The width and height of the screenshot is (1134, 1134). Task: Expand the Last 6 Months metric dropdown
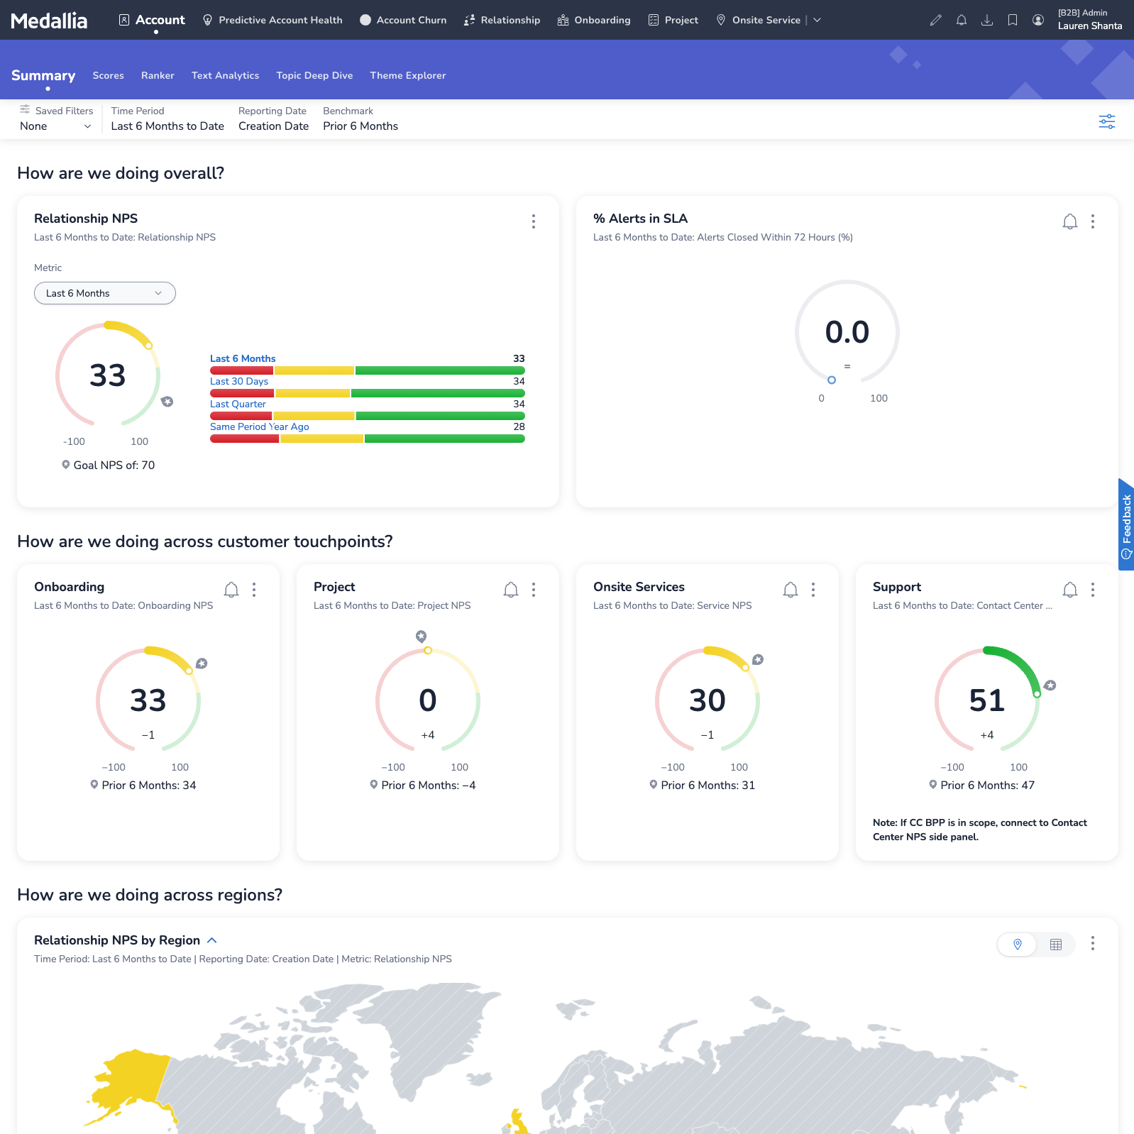[105, 293]
